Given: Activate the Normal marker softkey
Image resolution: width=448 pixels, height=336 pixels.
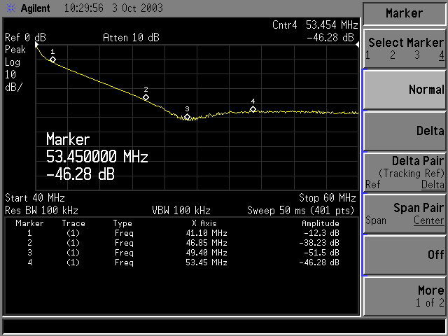Looking at the screenshot, I should pos(405,90).
